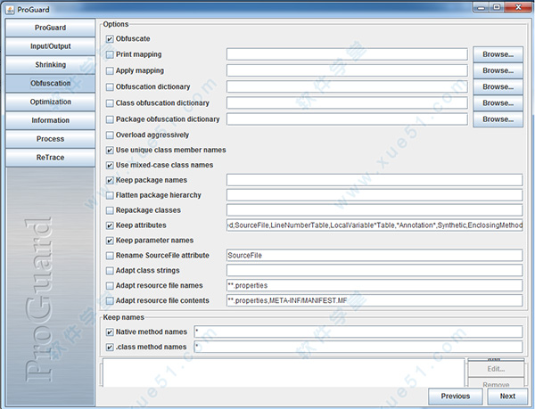Enable Flatten package hierarchy checkbox
The height and width of the screenshot is (409, 535).
point(110,195)
